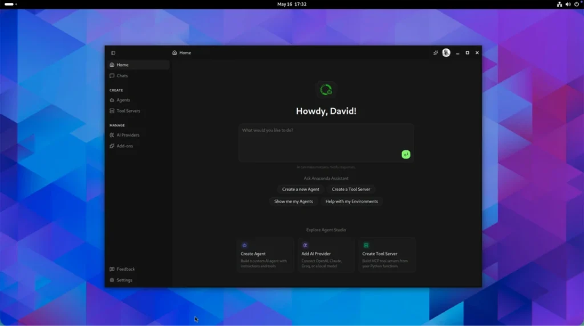584x326 pixels.
Task: Open the Create Tool Server card
Action: coord(387,255)
